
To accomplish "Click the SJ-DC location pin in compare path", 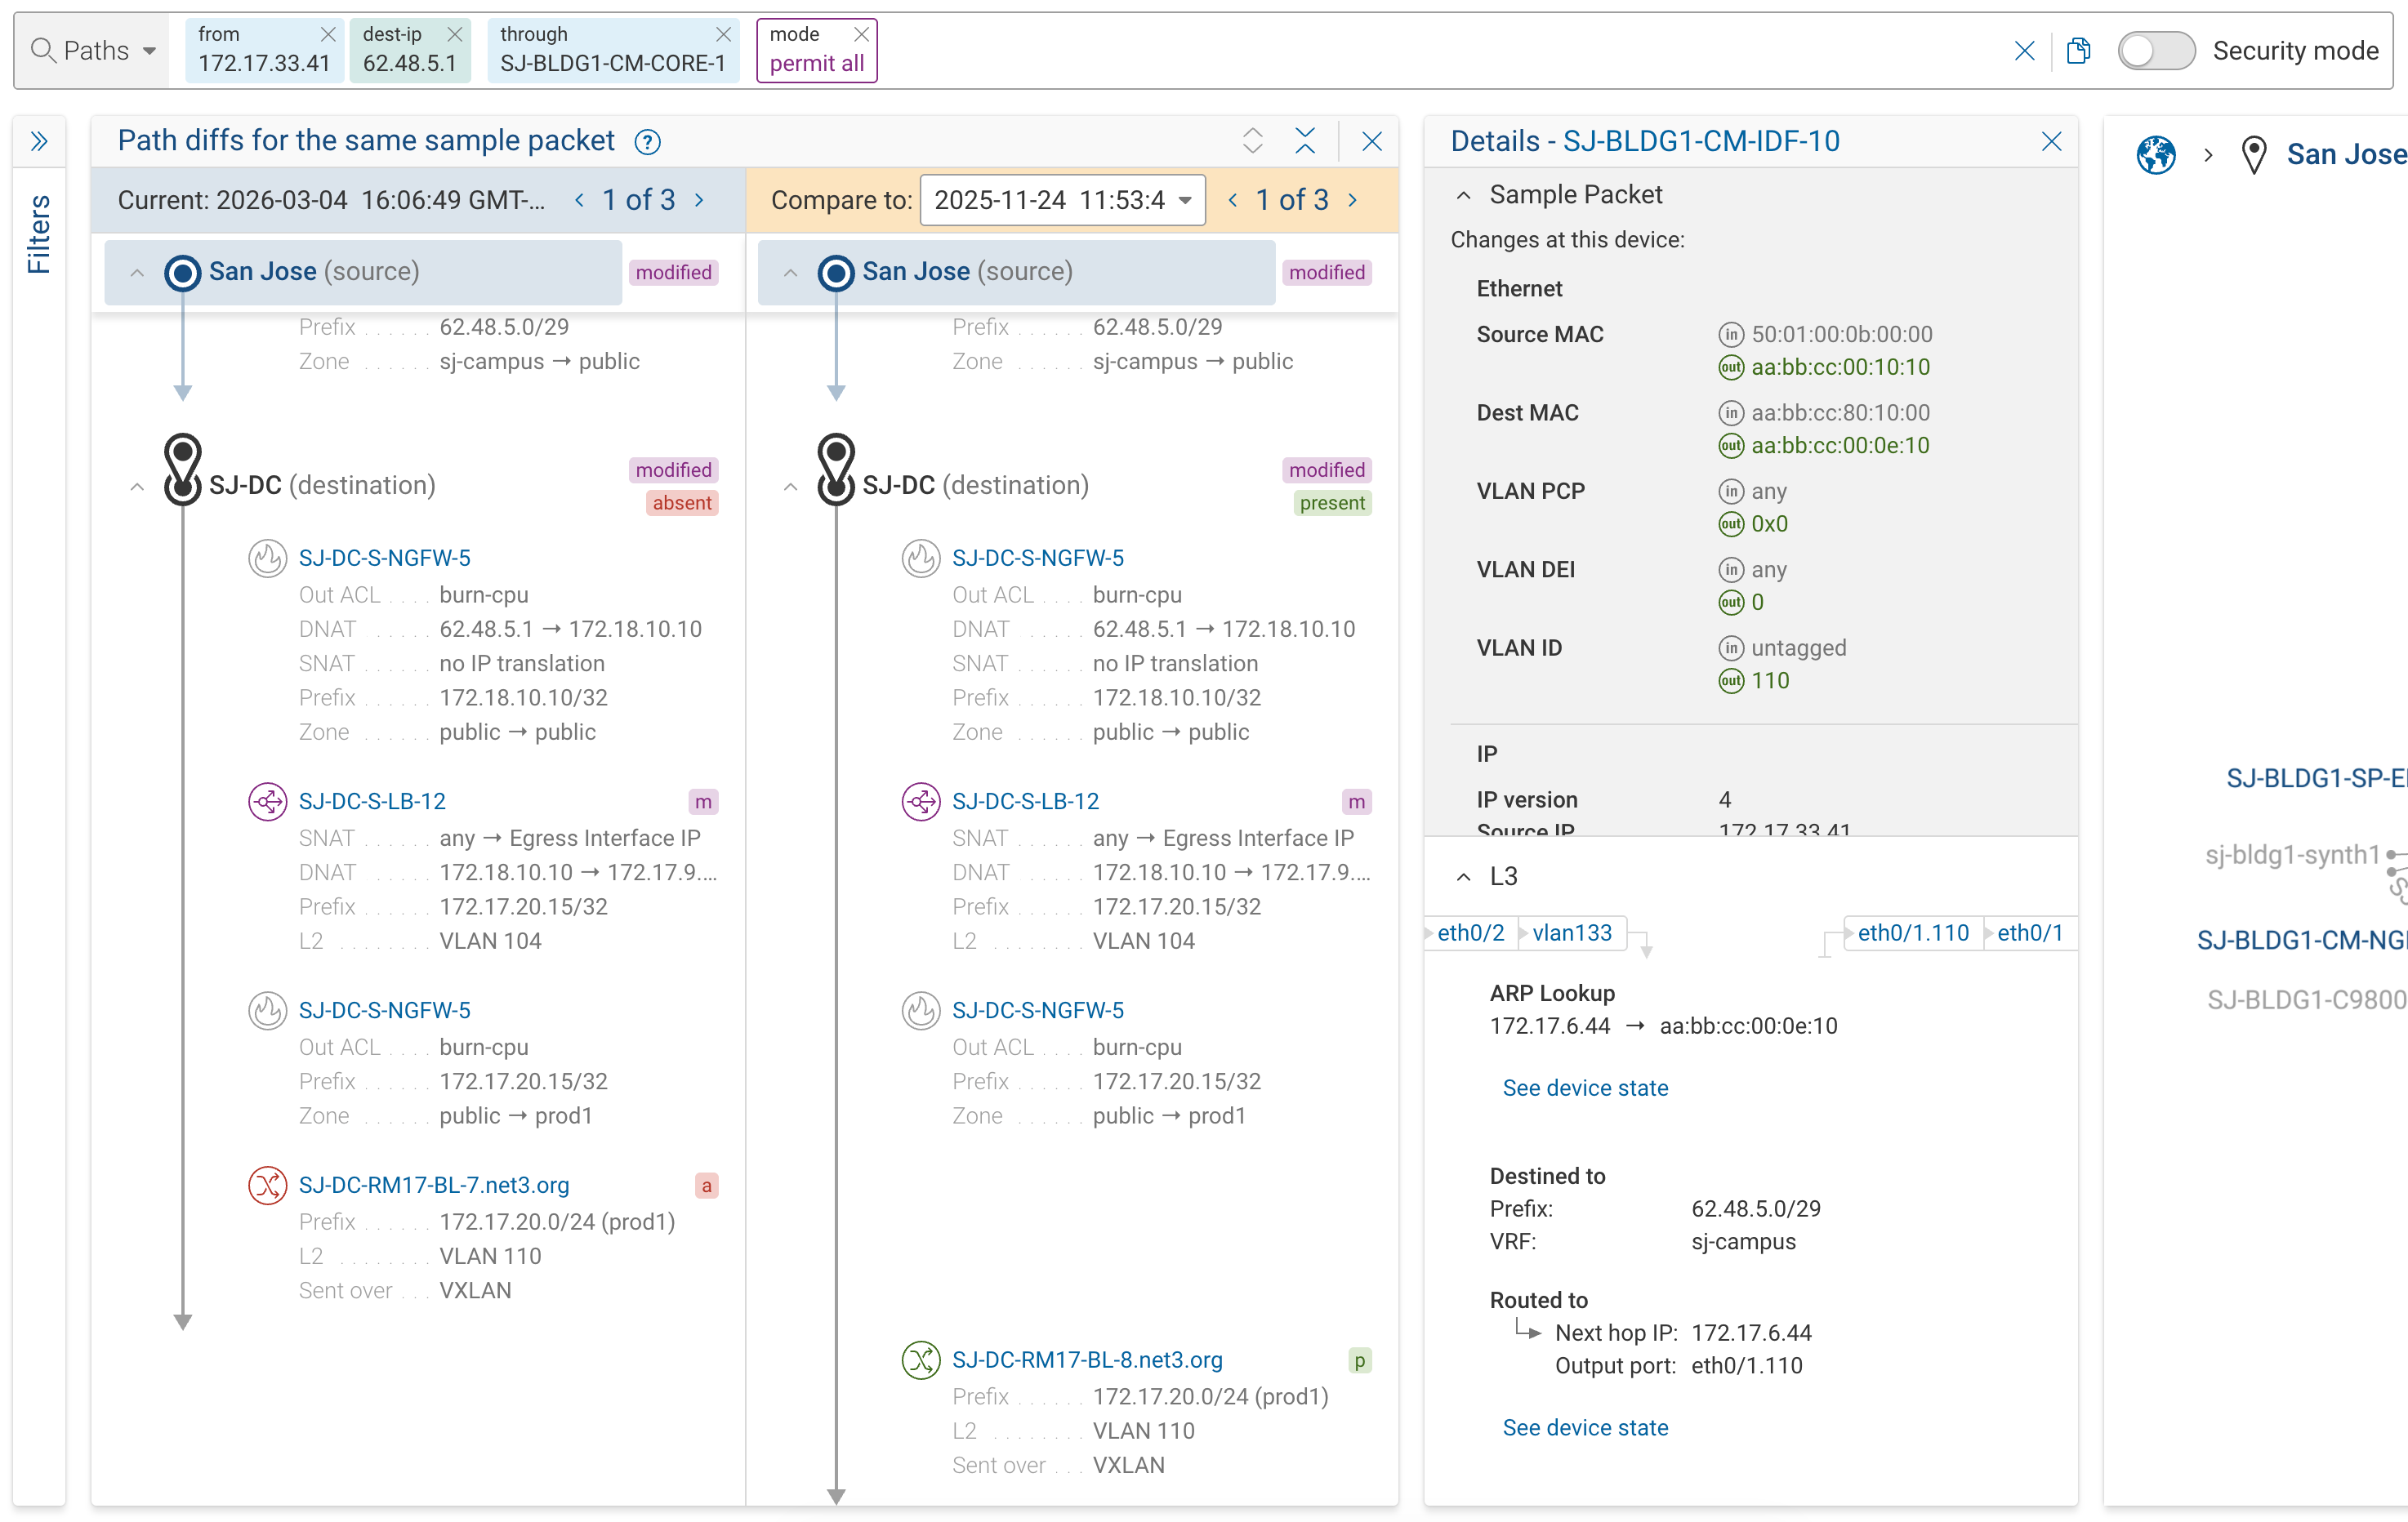I will click(836, 469).
